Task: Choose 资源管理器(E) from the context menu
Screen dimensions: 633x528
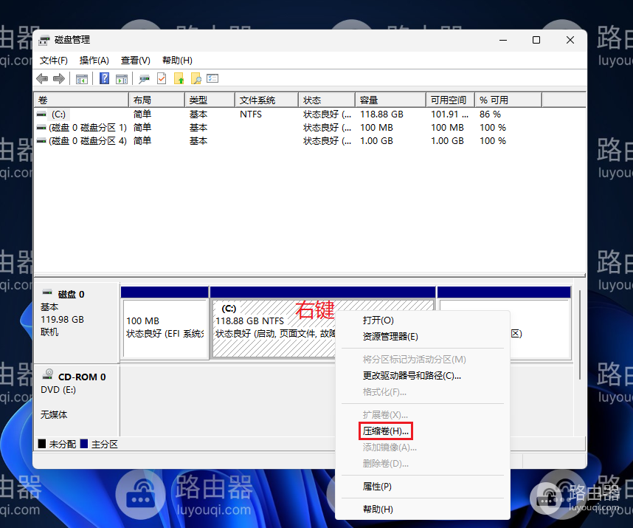Action: pos(423,337)
